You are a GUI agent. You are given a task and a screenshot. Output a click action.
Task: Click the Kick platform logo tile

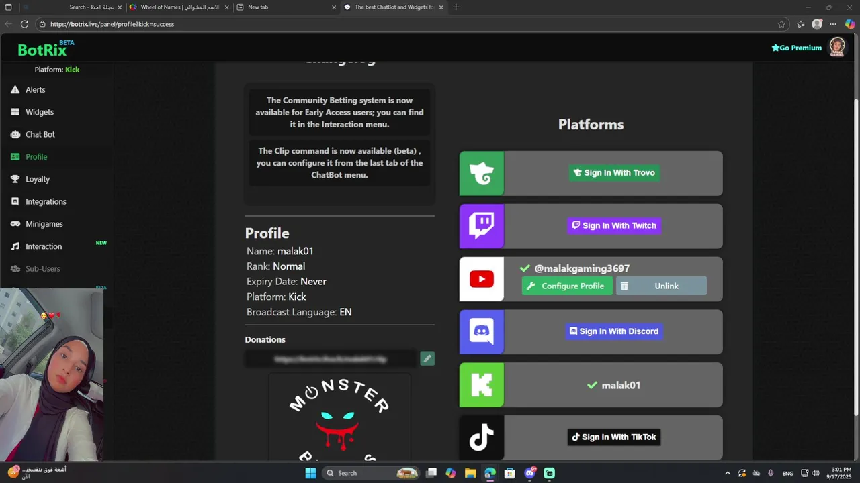coord(481,385)
